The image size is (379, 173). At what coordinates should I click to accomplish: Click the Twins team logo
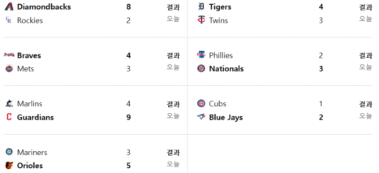(201, 20)
